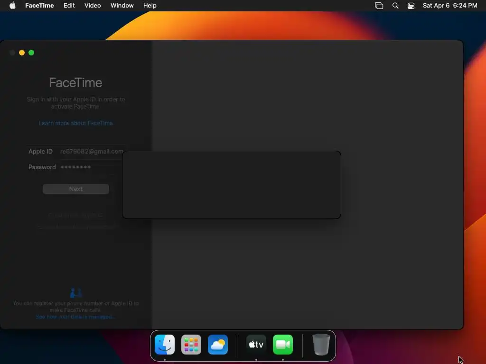486x364 pixels.
Task: Click the Apple ID email field
Action: pyautogui.click(x=92, y=151)
